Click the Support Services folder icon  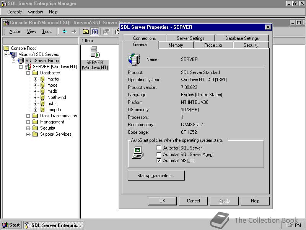pyautogui.click(x=35, y=134)
